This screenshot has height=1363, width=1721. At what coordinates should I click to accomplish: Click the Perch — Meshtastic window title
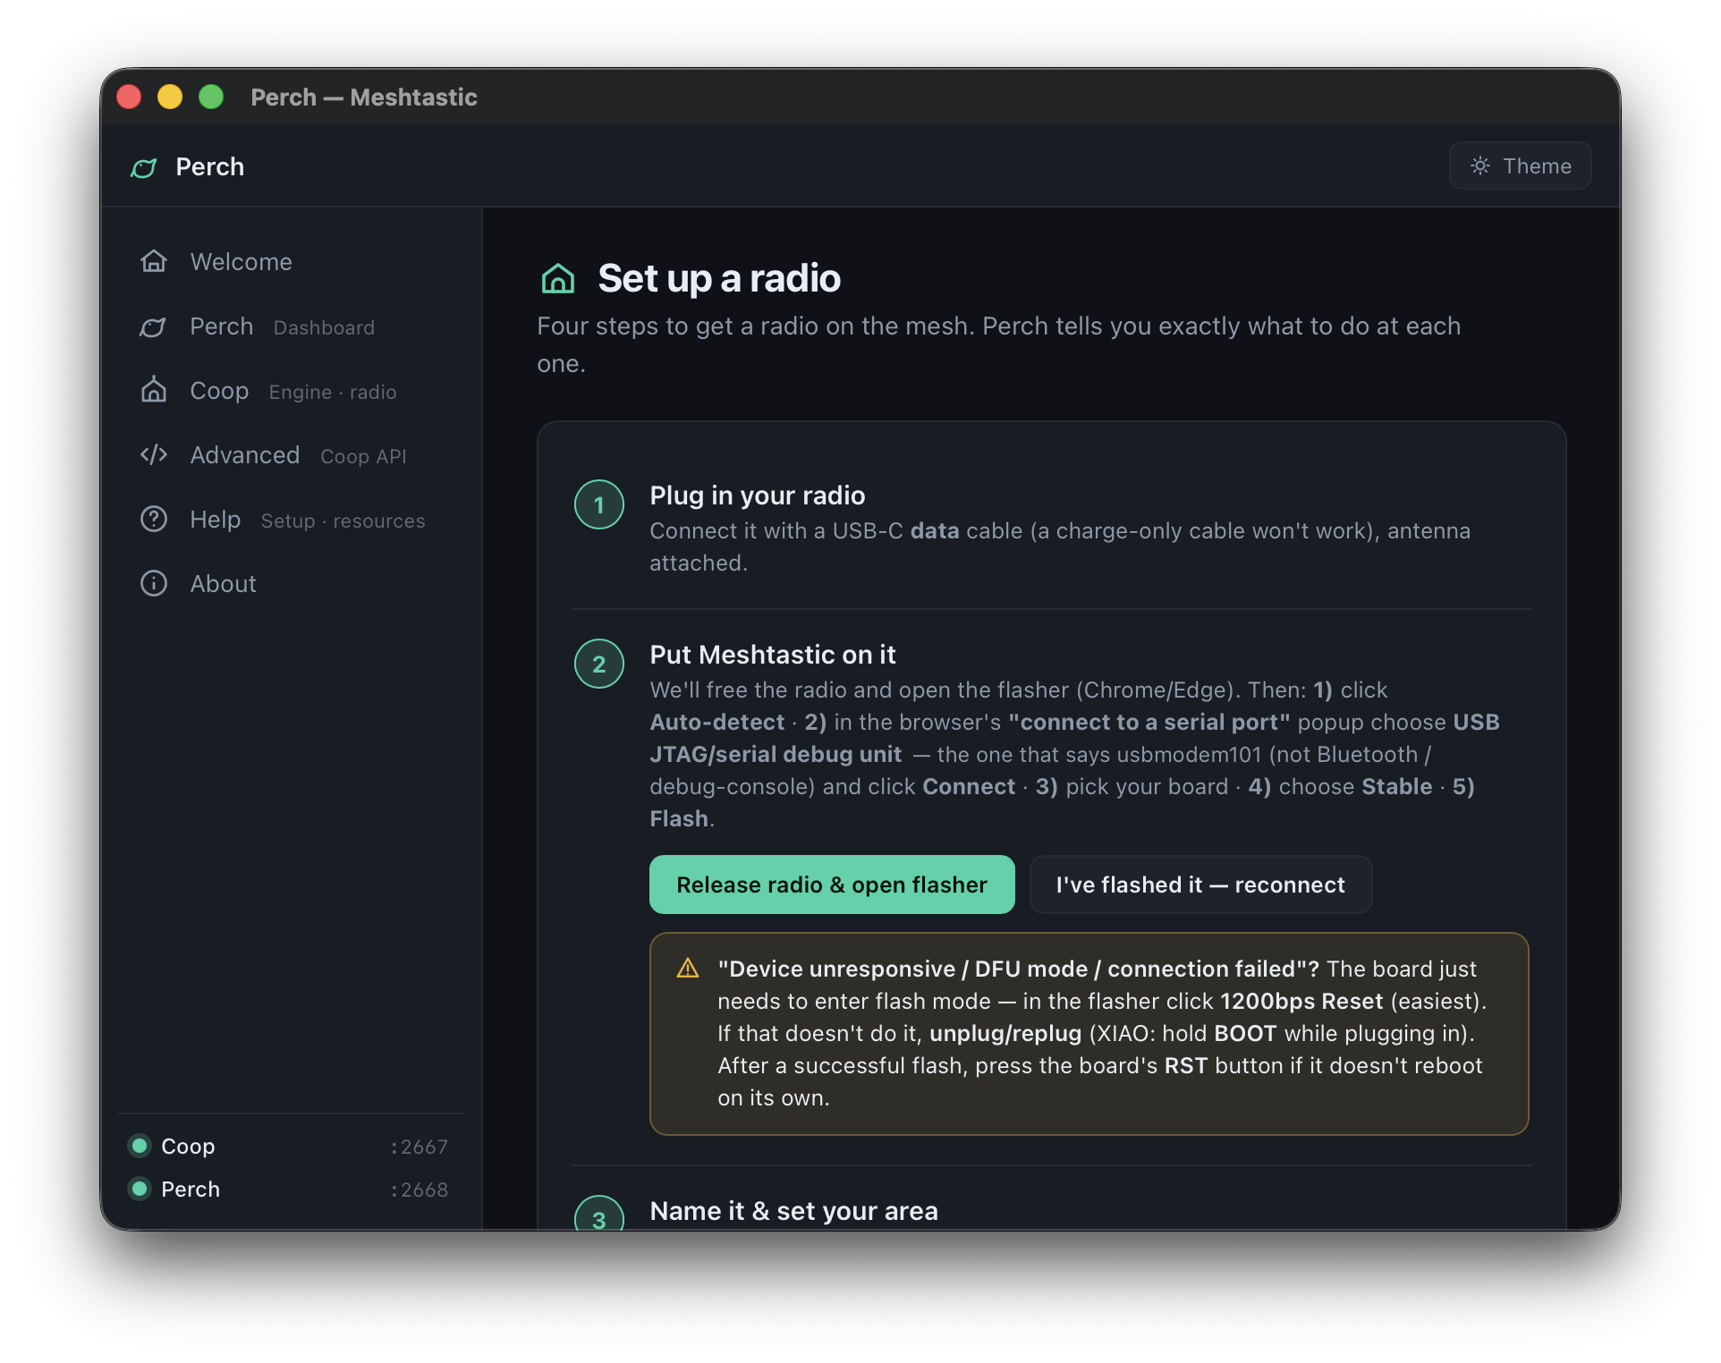364,97
